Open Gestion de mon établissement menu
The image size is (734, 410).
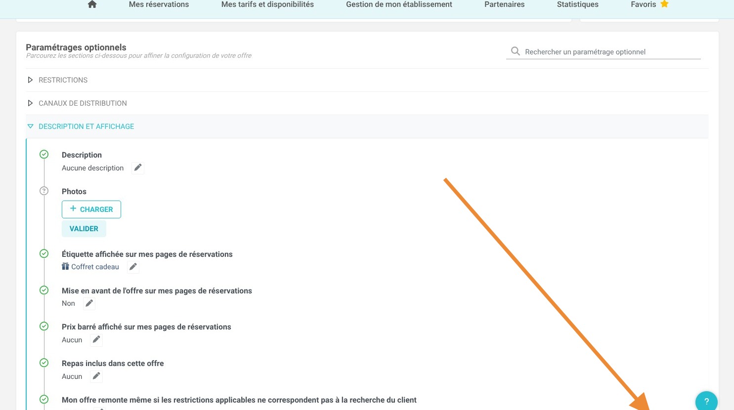point(399,4)
